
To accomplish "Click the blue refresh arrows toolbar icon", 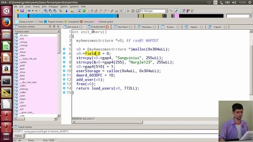I will 176,11.
